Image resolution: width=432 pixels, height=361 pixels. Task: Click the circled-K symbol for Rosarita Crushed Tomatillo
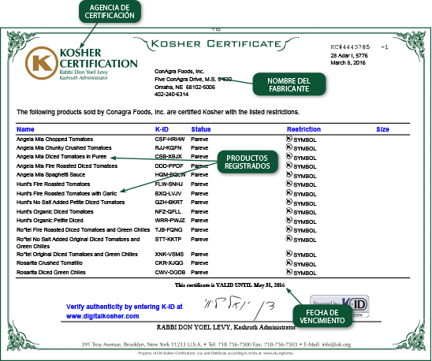[x=289, y=262]
